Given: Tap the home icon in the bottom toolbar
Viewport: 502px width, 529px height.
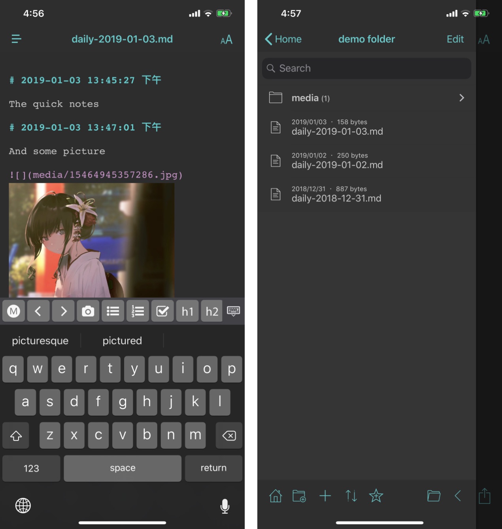Looking at the screenshot, I should [x=276, y=496].
